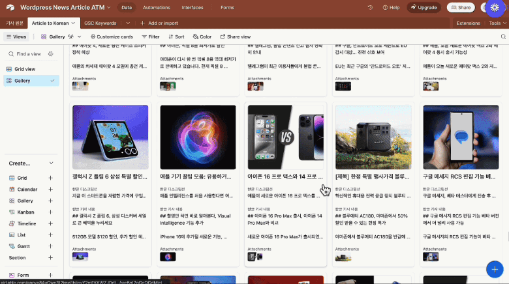509x284 pixels.
Task: Collapse the Create section
Action: tap(51, 163)
